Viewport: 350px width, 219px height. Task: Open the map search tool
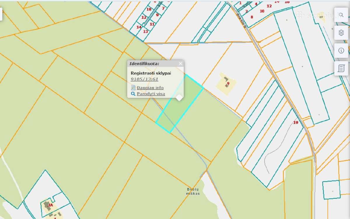coord(341,15)
